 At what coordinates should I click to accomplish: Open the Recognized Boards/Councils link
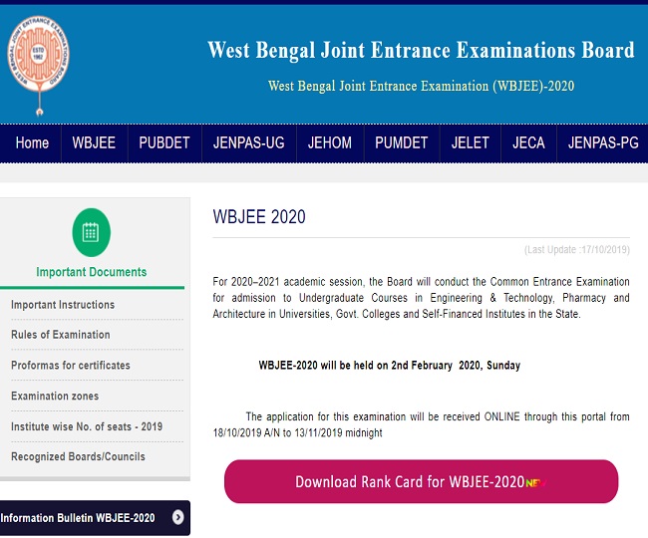click(78, 456)
